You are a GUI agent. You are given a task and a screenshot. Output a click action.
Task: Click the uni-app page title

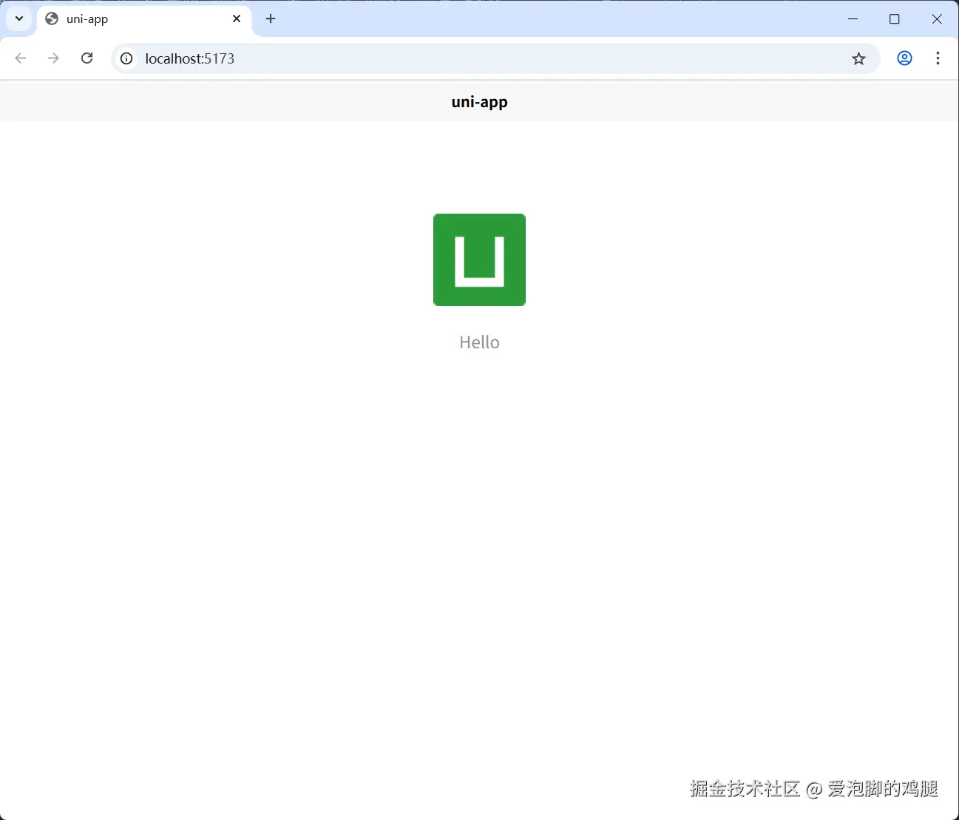(479, 102)
